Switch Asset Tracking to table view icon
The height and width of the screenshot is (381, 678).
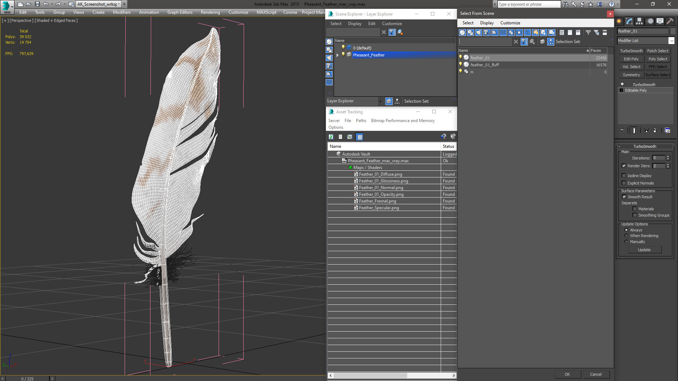point(359,137)
